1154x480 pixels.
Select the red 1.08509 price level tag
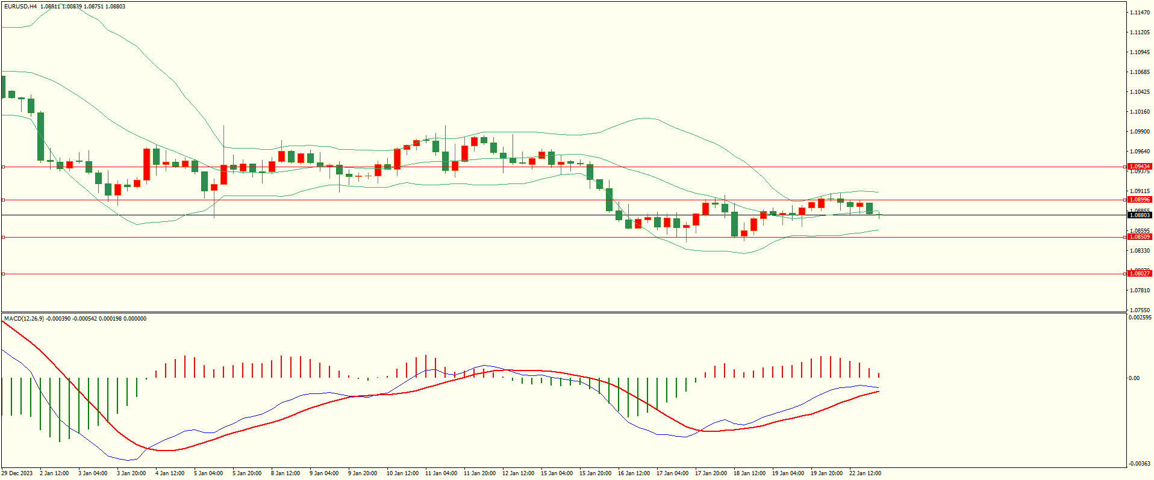pyautogui.click(x=1139, y=237)
